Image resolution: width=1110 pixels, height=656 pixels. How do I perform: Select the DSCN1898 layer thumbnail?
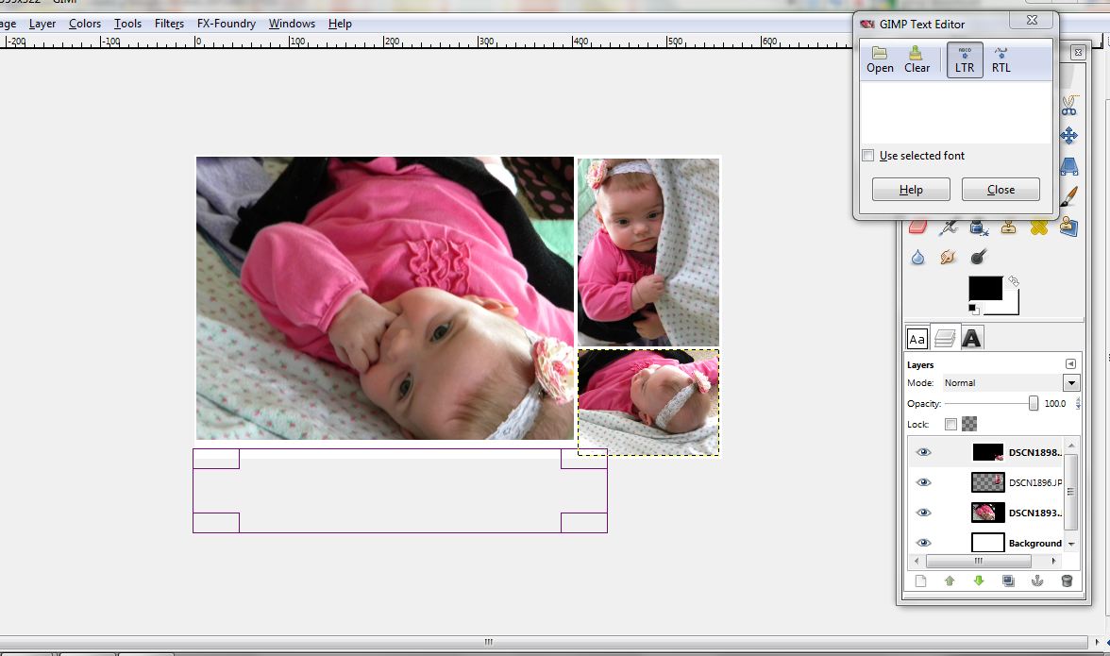tap(988, 452)
